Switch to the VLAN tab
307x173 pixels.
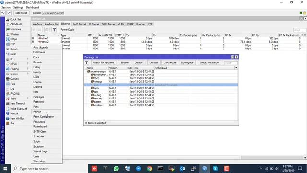[x=121, y=24]
